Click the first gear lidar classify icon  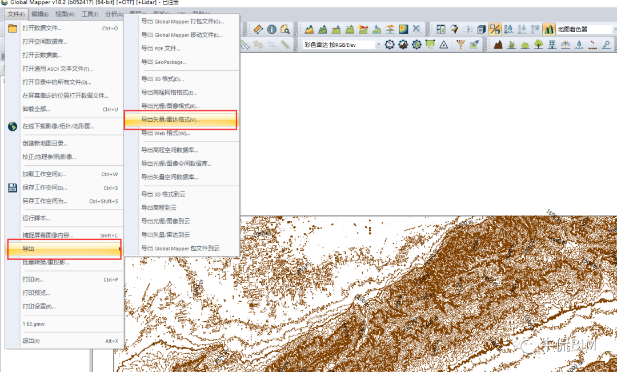(x=390, y=45)
